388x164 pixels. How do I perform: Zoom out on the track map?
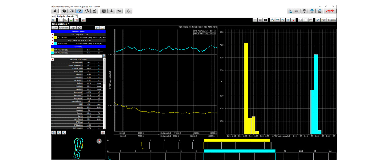[64, 132]
